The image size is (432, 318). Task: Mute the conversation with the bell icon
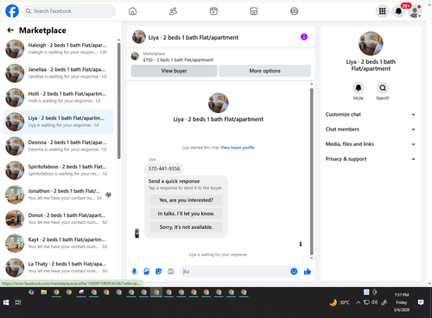coord(359,87)
